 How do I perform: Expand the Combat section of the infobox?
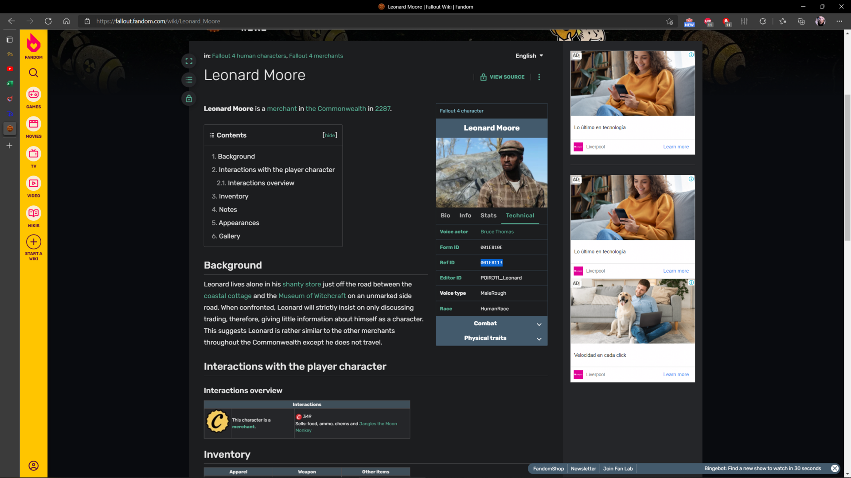point(492,324)
